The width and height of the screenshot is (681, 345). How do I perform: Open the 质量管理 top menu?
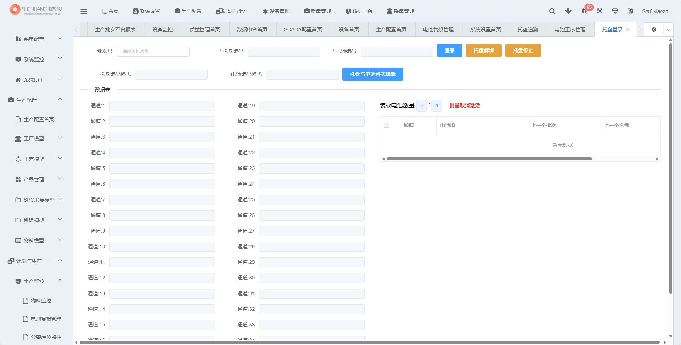coord(318,11)
